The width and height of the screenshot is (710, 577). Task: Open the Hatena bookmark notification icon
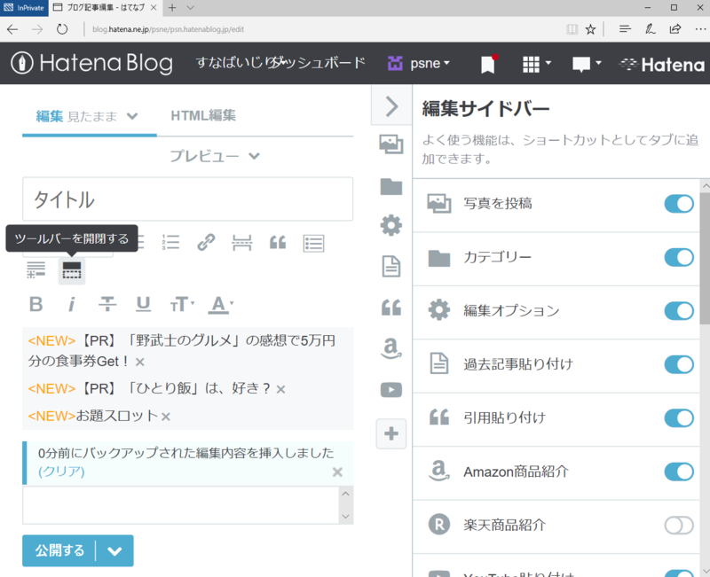pyautogui.click(x=488, y=64)
